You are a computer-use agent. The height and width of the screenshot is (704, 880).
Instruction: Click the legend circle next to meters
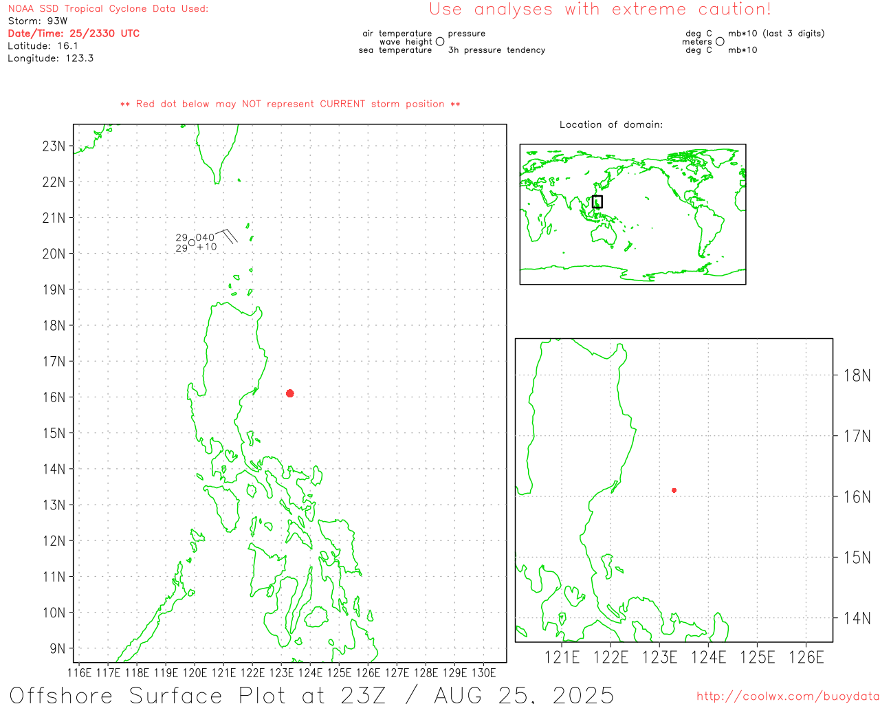(x=720, y=41)
